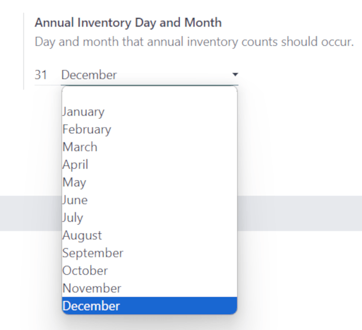This screenshot has height=330, width=362.
Task: Select the blank option atop month list
Action: click(x=149, y=95)
